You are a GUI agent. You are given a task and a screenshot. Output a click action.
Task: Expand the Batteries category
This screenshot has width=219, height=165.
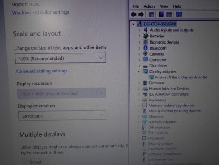(x=139, y=36)
